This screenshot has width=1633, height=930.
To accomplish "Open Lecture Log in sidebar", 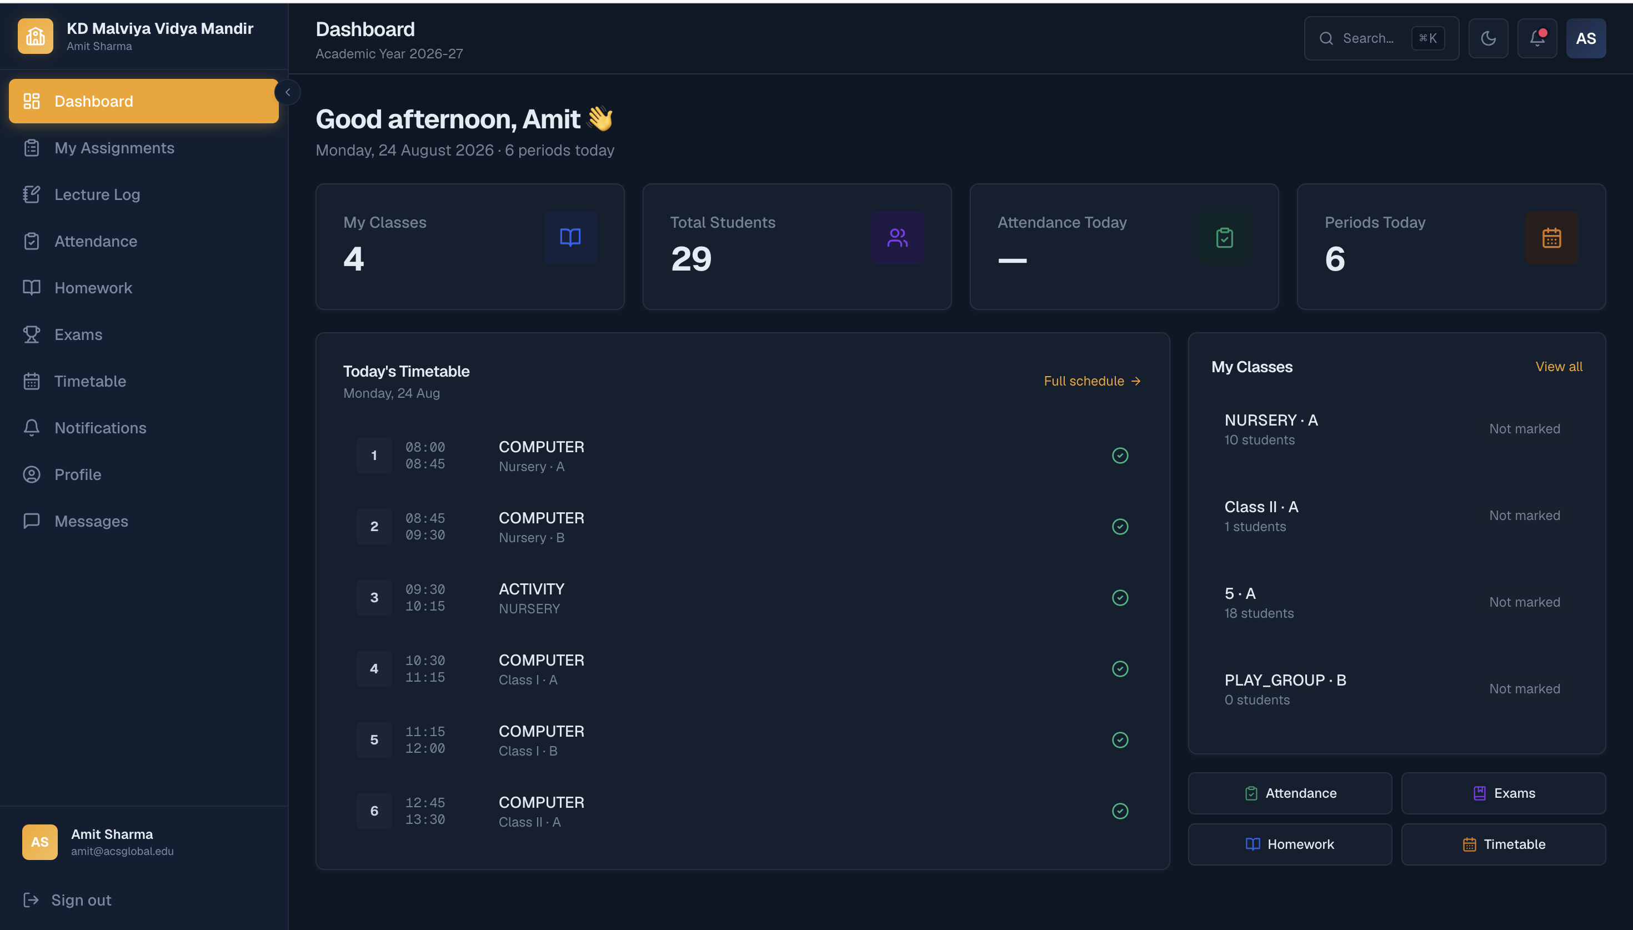I will point(144,194).
